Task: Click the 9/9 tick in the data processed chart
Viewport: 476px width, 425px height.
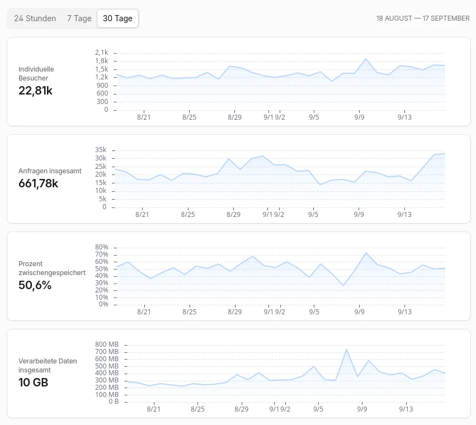Action: pos(362,409)
